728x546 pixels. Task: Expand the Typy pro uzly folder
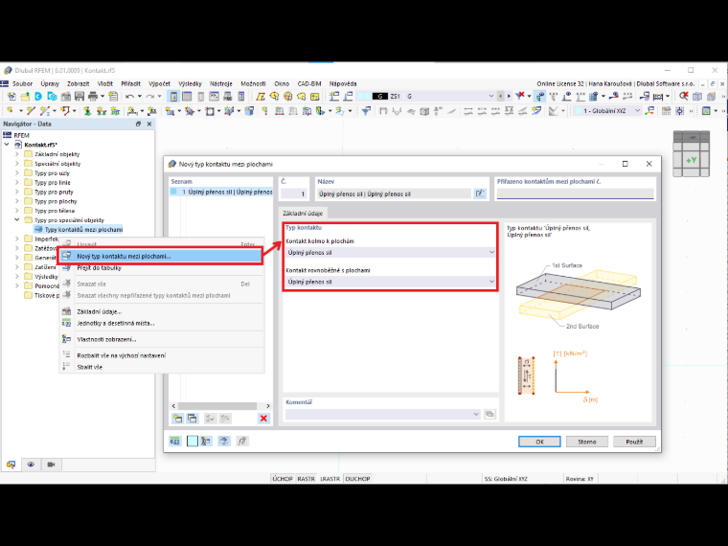pyautogui.click(x=17, y=172)
